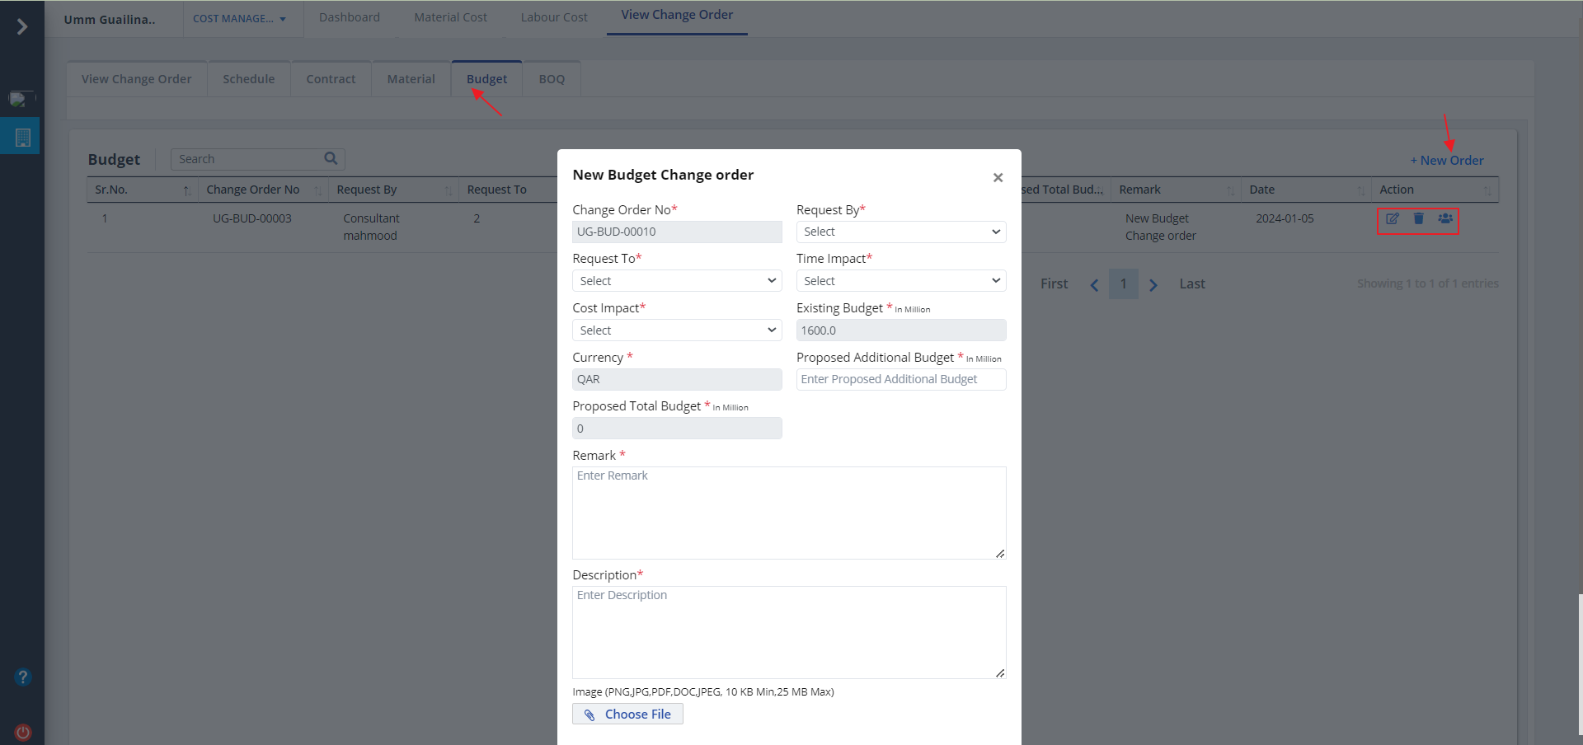Viewport: 1583px width, 745px height.
Task: Click the users group icon in Action column
Action: 1444,219
